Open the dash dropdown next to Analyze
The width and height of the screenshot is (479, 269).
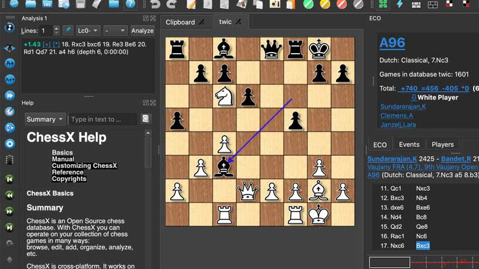114,30
